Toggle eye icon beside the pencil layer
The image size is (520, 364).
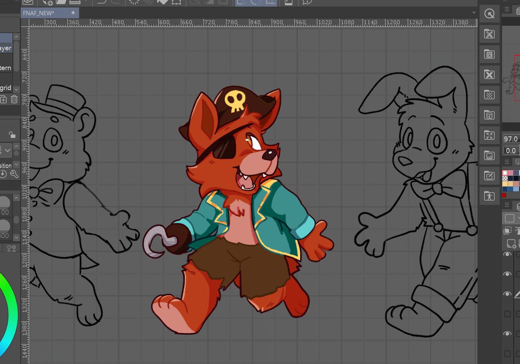coord(507,294)
